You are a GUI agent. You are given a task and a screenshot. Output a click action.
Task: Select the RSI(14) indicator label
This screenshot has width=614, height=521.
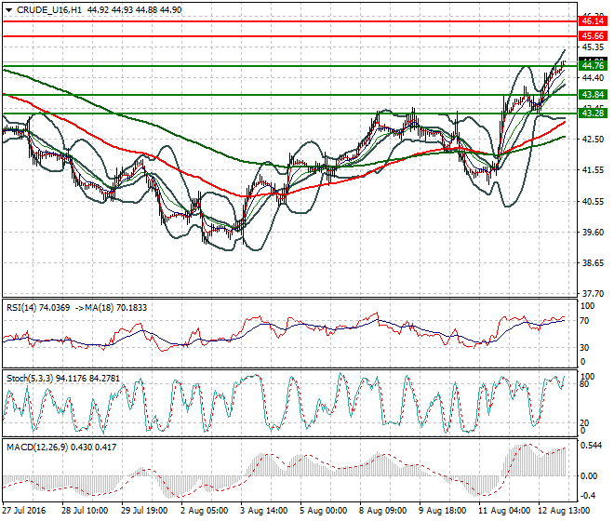(x=21, y=308)
